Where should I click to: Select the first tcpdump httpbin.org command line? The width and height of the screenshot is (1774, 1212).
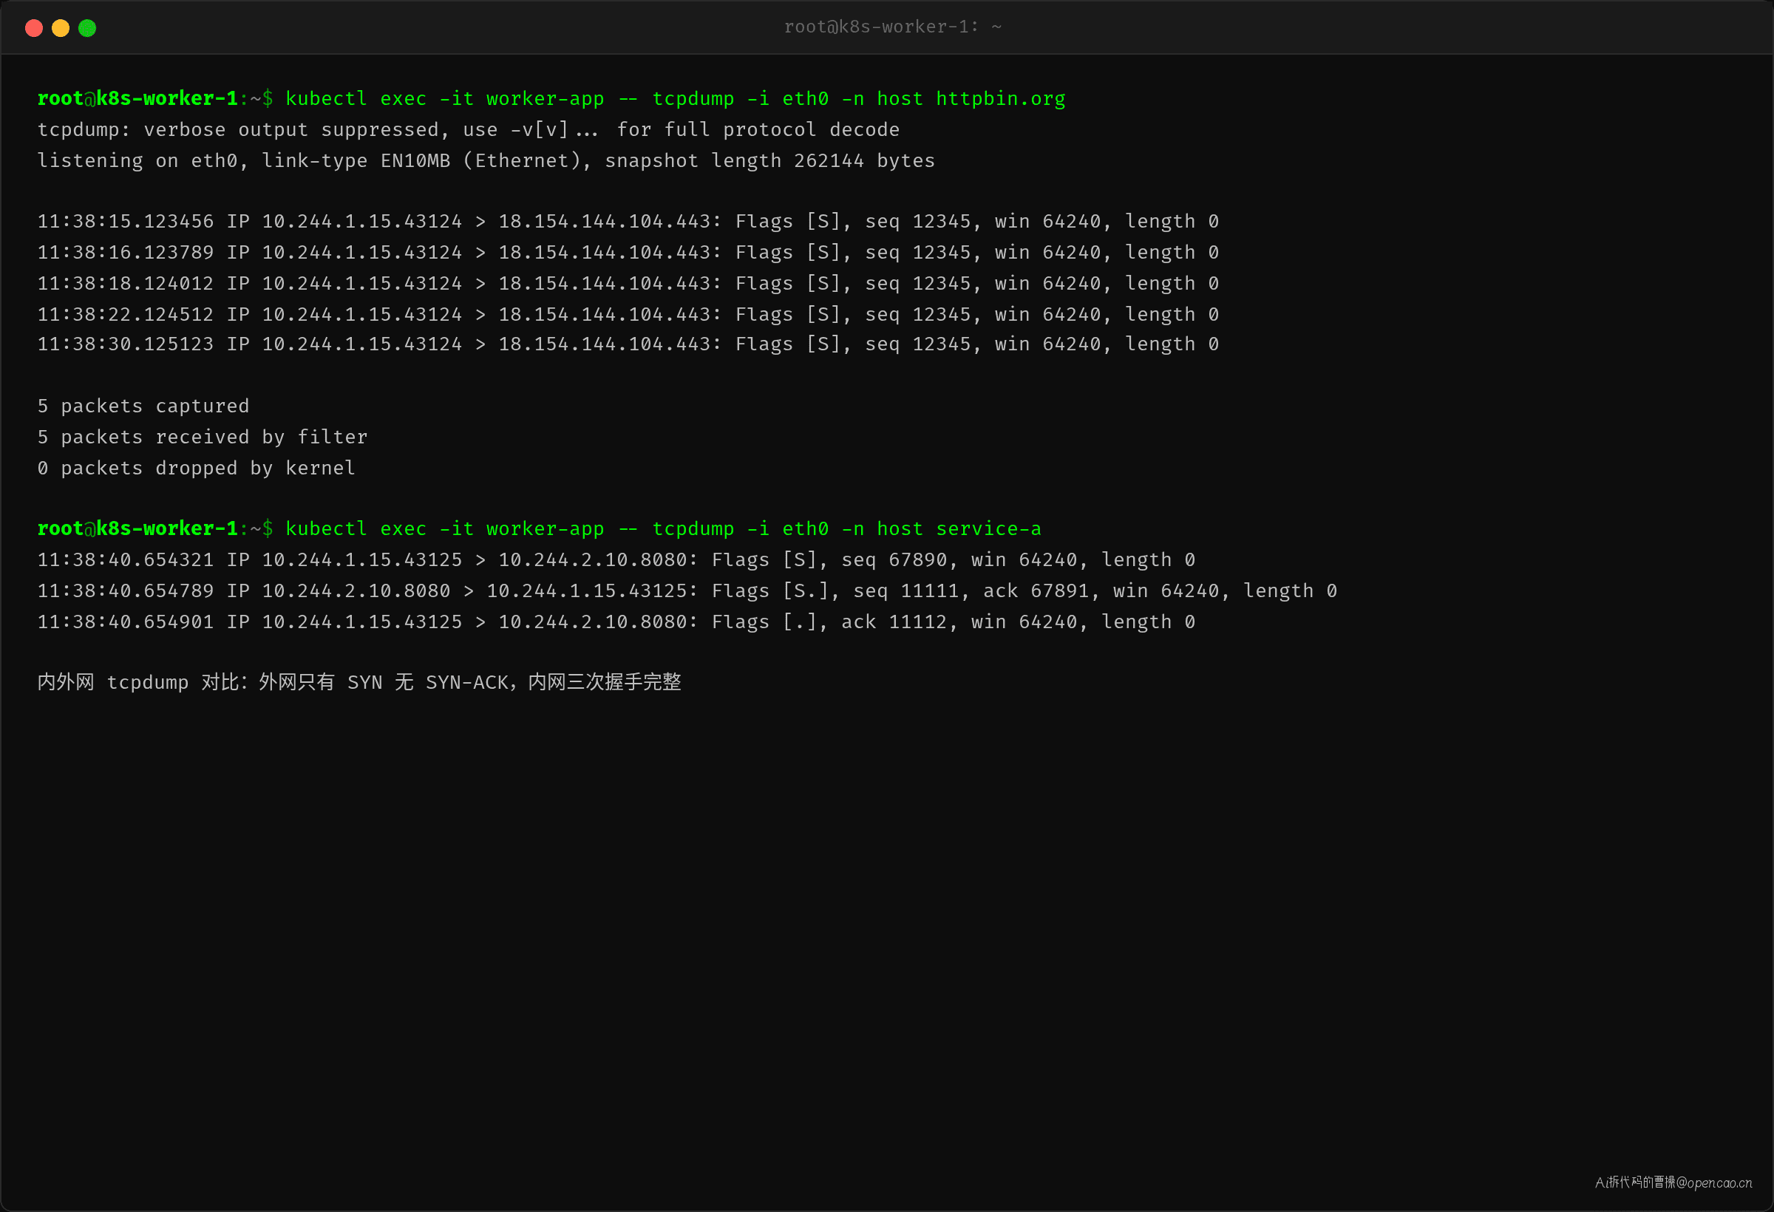pos(551,98)
